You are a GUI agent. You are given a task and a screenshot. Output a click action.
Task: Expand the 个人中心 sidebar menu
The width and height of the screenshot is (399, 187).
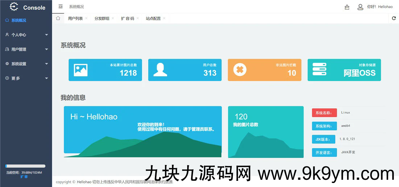tap(26, 35)
